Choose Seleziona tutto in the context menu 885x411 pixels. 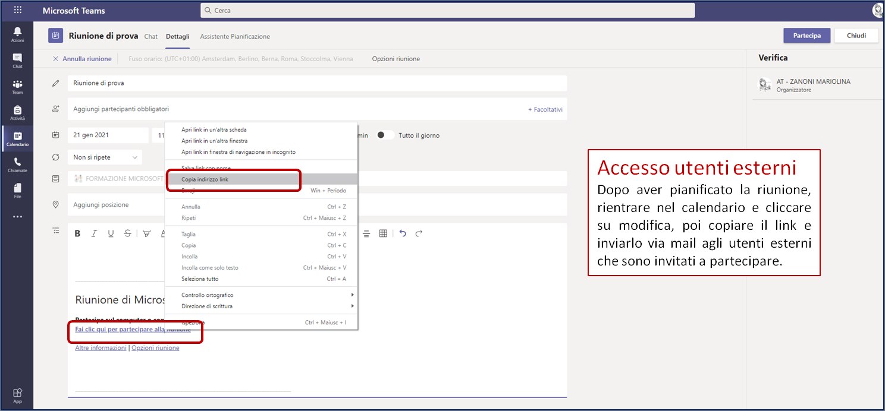(261, 279)
